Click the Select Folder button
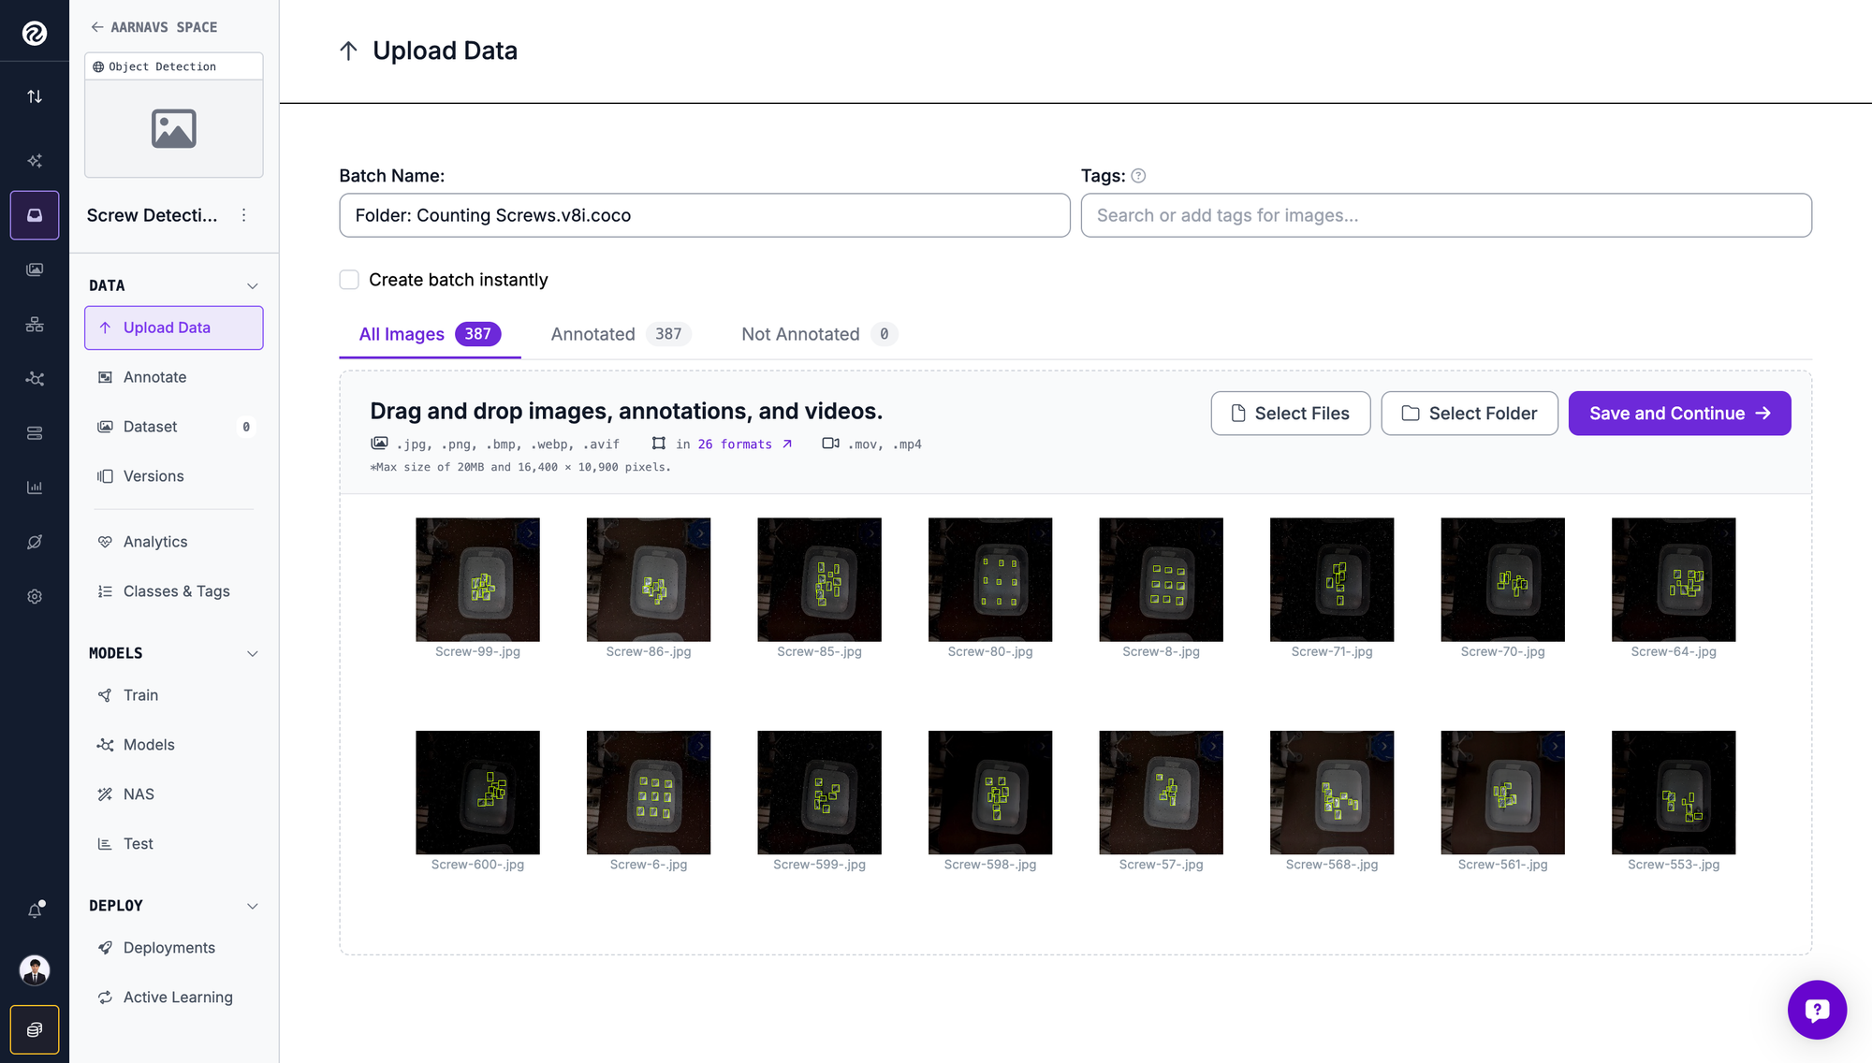The width and height of the screenshot is (1872, 1063). tap(1470, 414)
